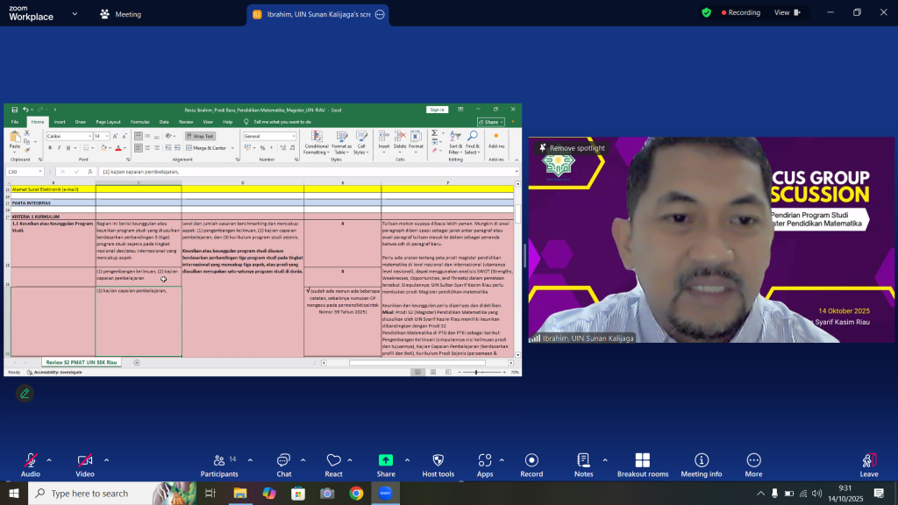Open the Notes panel
The image size is (898, 505).
click(x=583, y=464)
